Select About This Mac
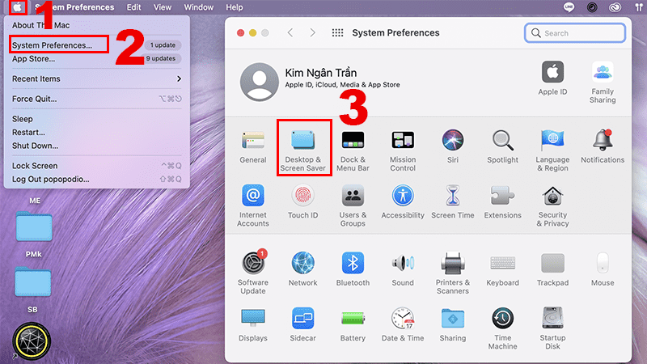 coord(41,25)
